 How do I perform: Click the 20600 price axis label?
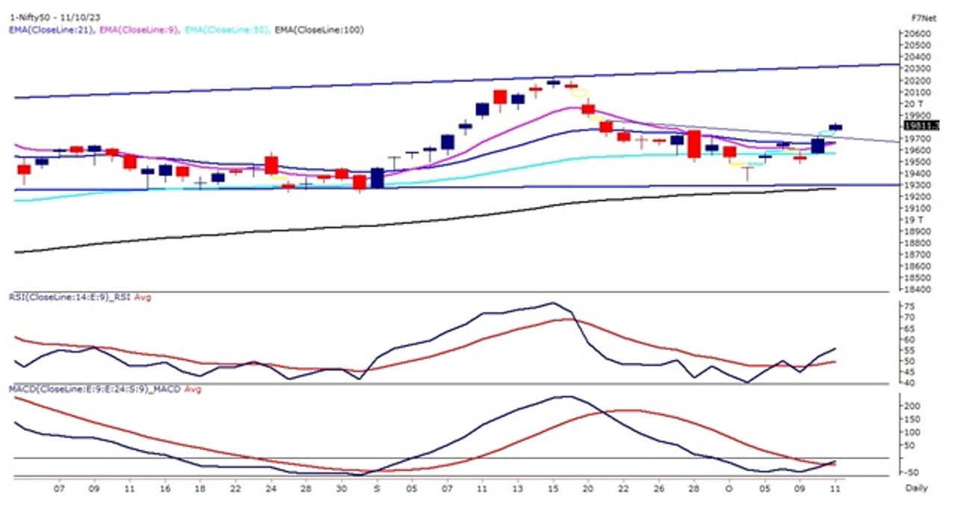pos(919,34)
